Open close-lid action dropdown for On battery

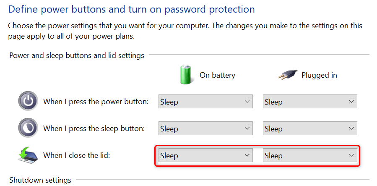[x=205, y=155]
